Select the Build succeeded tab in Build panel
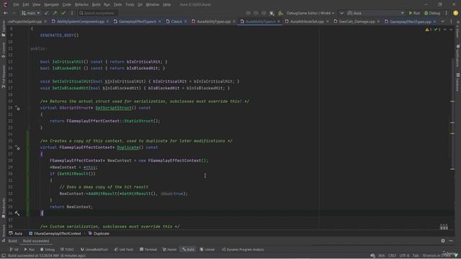The width and height of the screenshot is (461, 259). click(36, 241)
